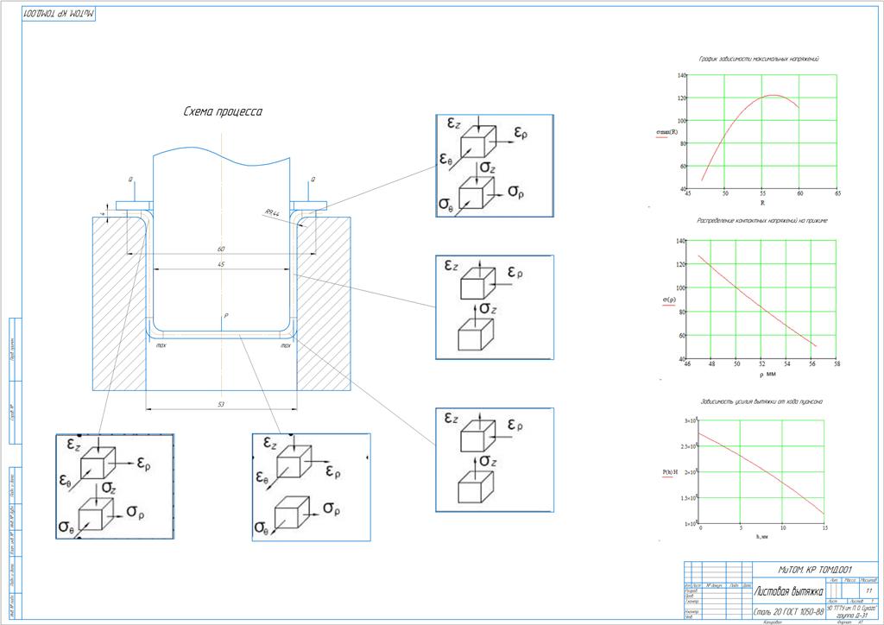Viewport: 884px width, 625px height.
Task: Click the drawing name "Листовая вытяжка"
Action: click(788, 591)
